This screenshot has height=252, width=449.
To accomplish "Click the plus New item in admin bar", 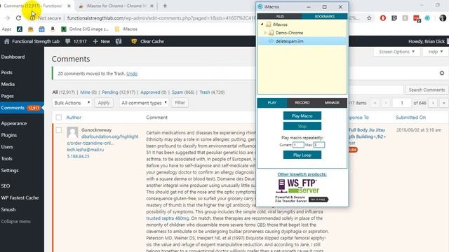I will point(101,41).
